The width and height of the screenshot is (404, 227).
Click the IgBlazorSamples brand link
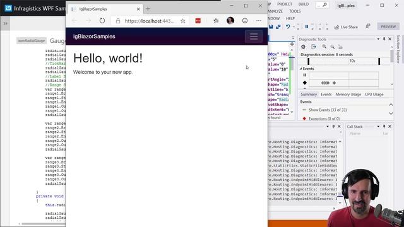pyautogui.click(x=94, y=37)
